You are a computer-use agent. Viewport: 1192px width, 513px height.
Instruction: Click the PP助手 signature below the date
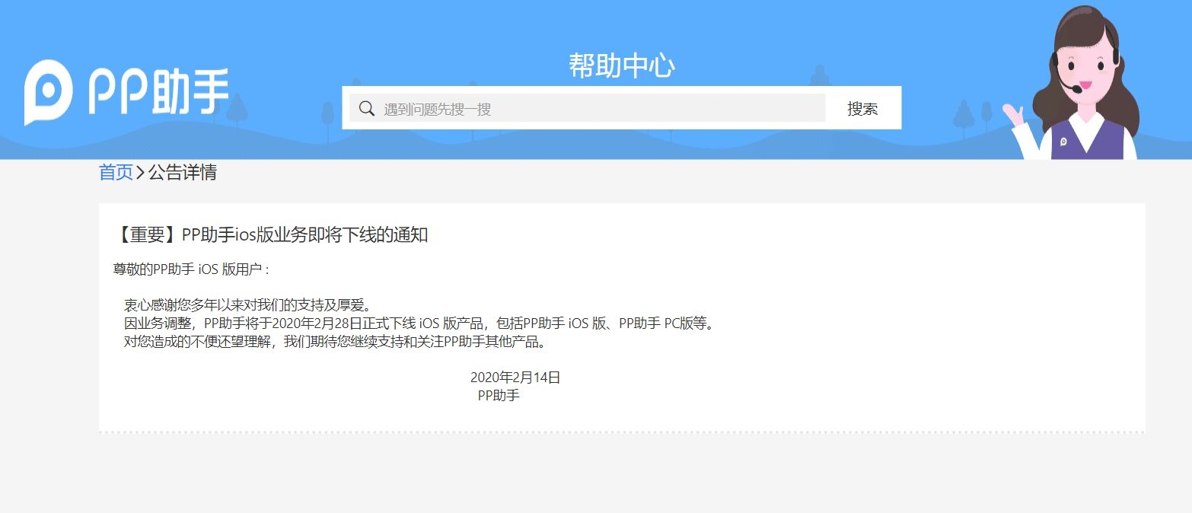click(499, 396)
